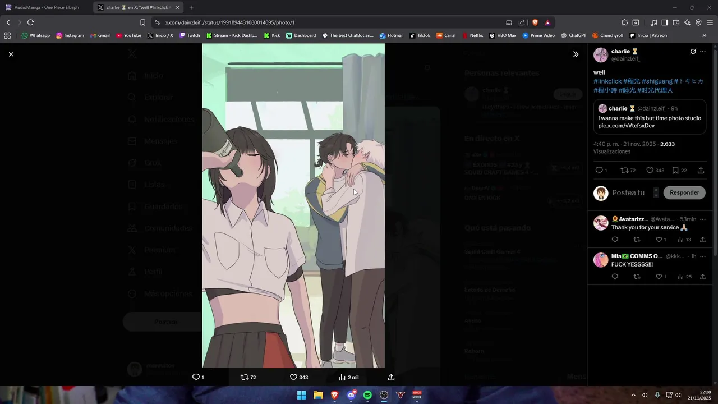The image size is (718, 404).
Task: Reply to the 'FUCK YESSSS!!!' comment
Action: tap(615, 277)
